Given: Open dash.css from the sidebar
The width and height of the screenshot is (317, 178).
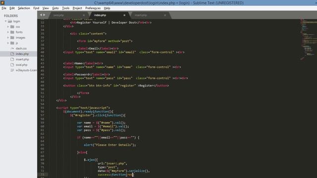Looking at the screenshot, I should point(21,48).
